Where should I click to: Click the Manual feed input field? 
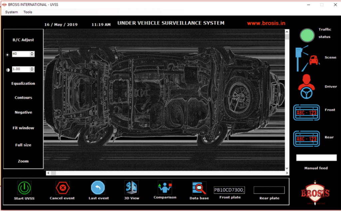click(x=316, y=158)
